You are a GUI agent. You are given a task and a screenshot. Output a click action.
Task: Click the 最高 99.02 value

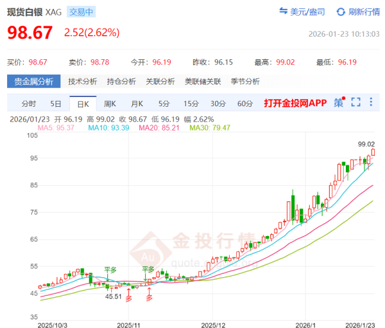(x=286, y=62)
